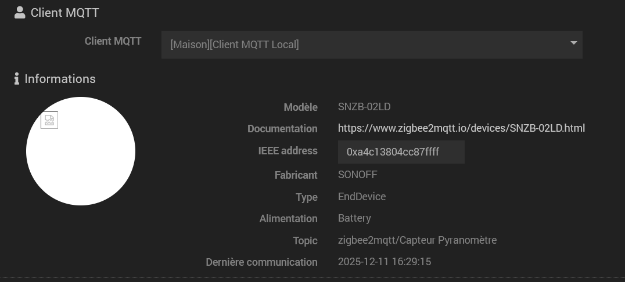625x282 pixels.
Task: Click the Client MQTT field label
Action: 113,41
